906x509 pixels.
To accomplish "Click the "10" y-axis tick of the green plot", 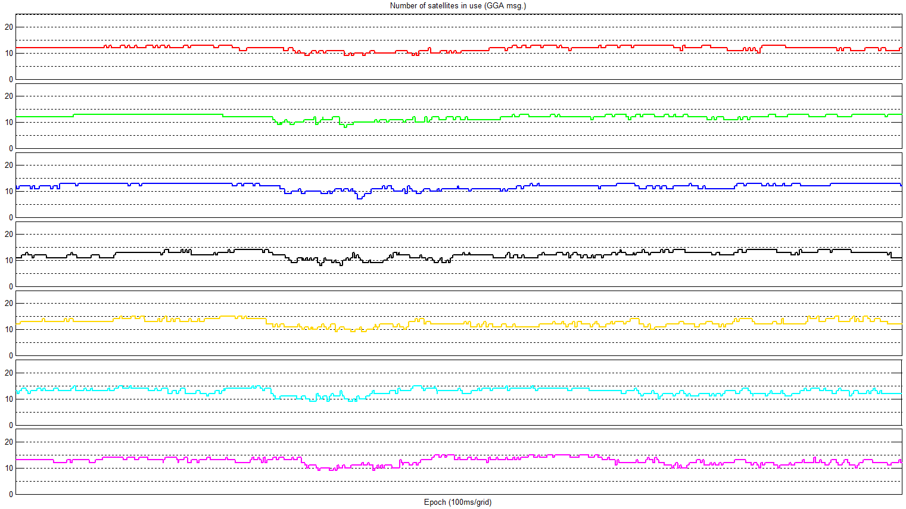I will pyautogui.click(x=9, y=123).
